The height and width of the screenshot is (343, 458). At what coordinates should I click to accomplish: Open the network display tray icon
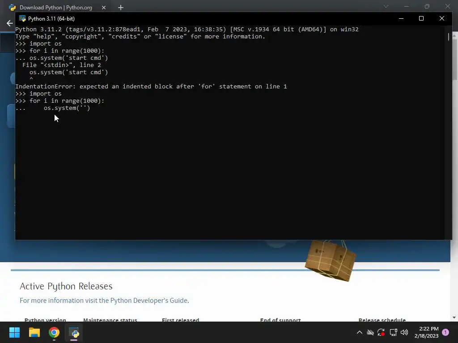[393, 332]
